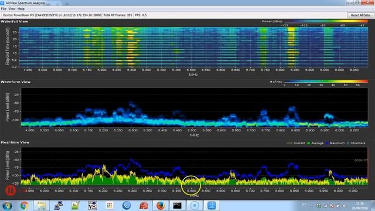The height and width of the screenshot is (211, 375).
Task: Click the Maximum legend entry
Action: click(335, 143)
